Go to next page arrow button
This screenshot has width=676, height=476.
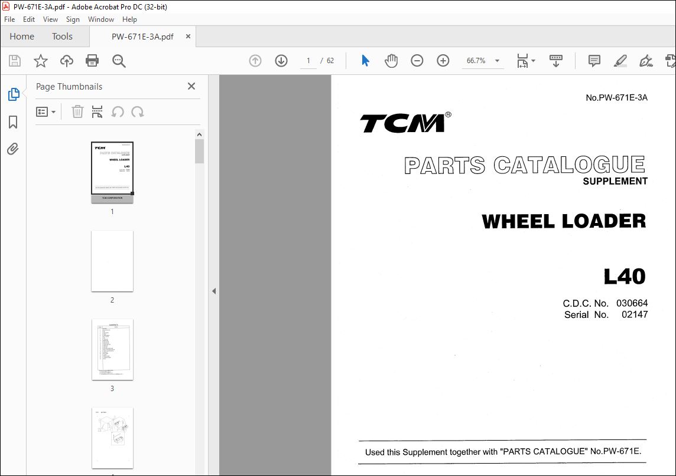tap(281, 61)
